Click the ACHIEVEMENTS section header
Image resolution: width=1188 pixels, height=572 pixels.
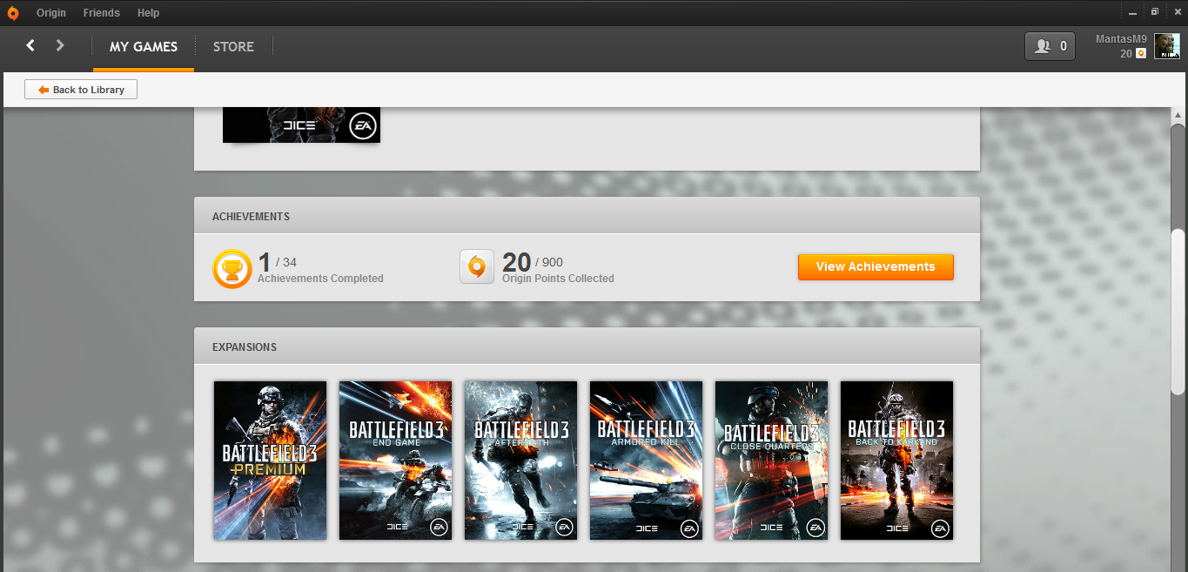pos(587,216)
